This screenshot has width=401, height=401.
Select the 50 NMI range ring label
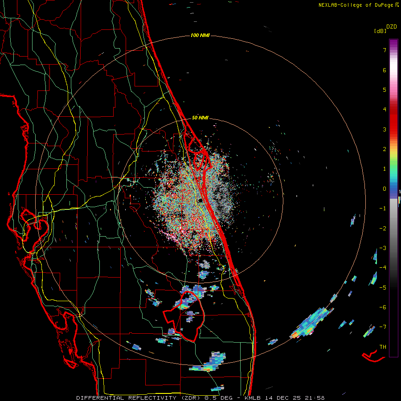point(200,118)
